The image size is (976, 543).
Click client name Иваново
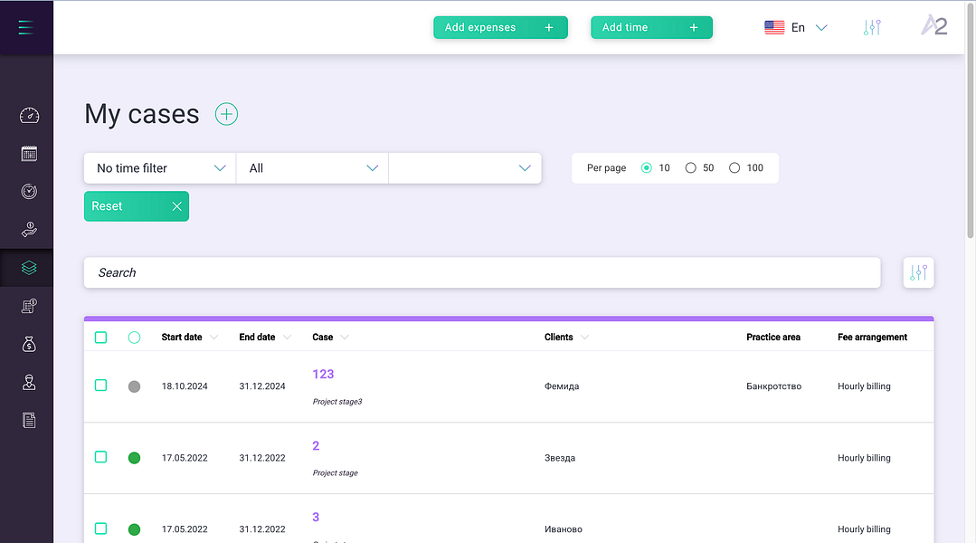[x=564, y=530]
